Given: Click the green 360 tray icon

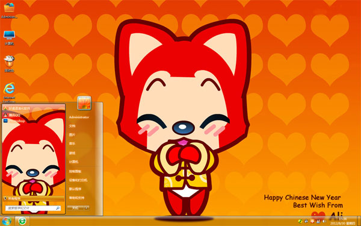Looking at the screenshot, I should [300, 221].
